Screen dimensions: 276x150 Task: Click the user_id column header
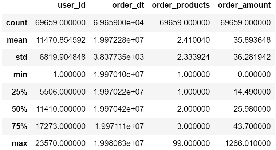point(72,5)
